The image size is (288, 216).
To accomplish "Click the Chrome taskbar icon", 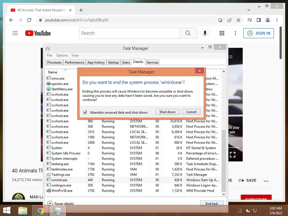I will [40, 210].
